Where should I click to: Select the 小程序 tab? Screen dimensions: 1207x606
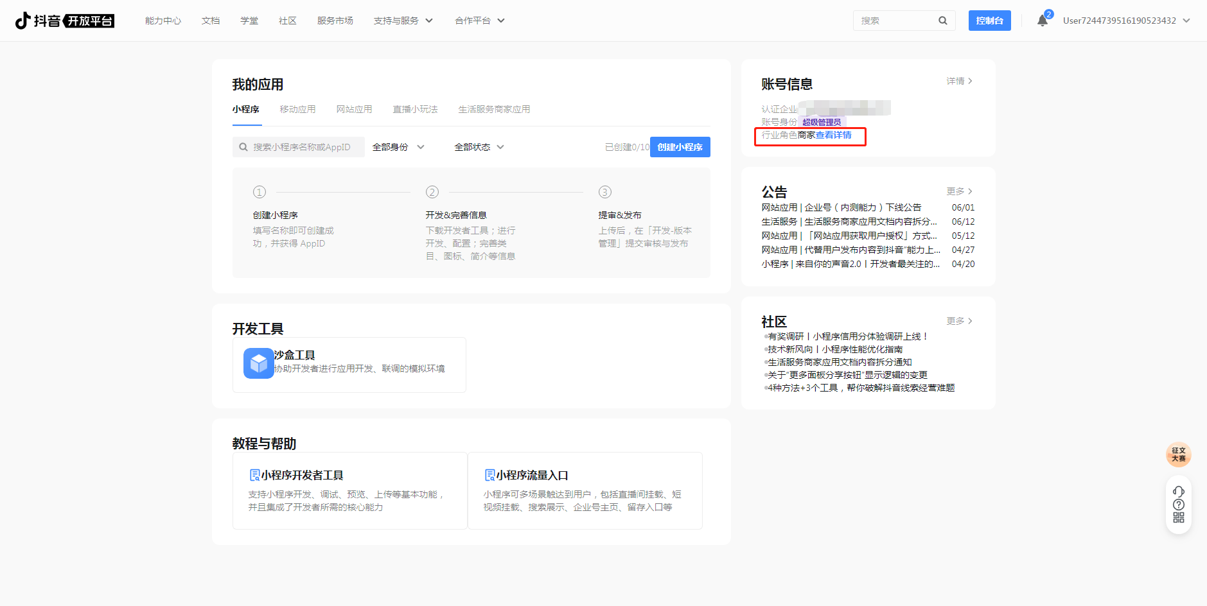[246, 109]
